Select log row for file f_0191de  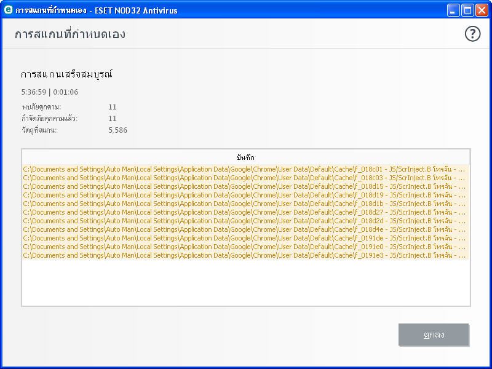click(245, 238)
